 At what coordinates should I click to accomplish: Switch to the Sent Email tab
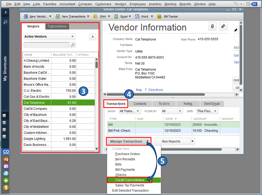(x=212, y=104)
